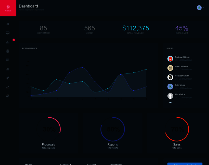
Task: Click the Proposals circular progress gauge
Action: click(x=48, y=129)
